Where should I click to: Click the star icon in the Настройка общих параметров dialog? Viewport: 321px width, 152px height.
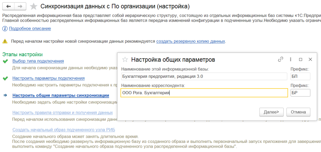coord(125,59)
